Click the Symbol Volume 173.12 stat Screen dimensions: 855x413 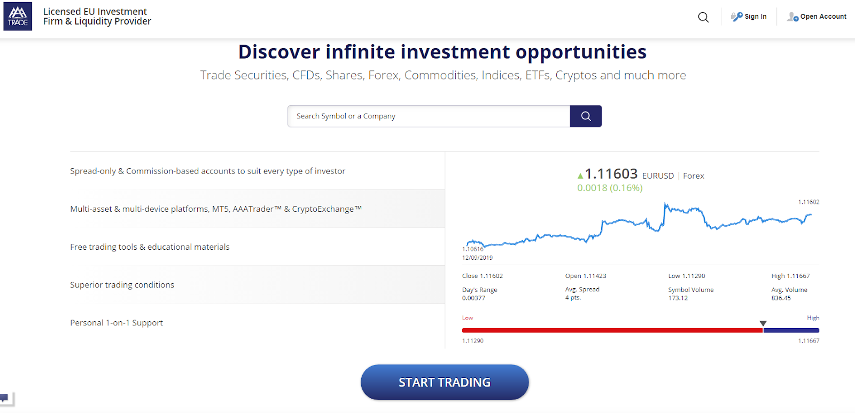[691, 294]
